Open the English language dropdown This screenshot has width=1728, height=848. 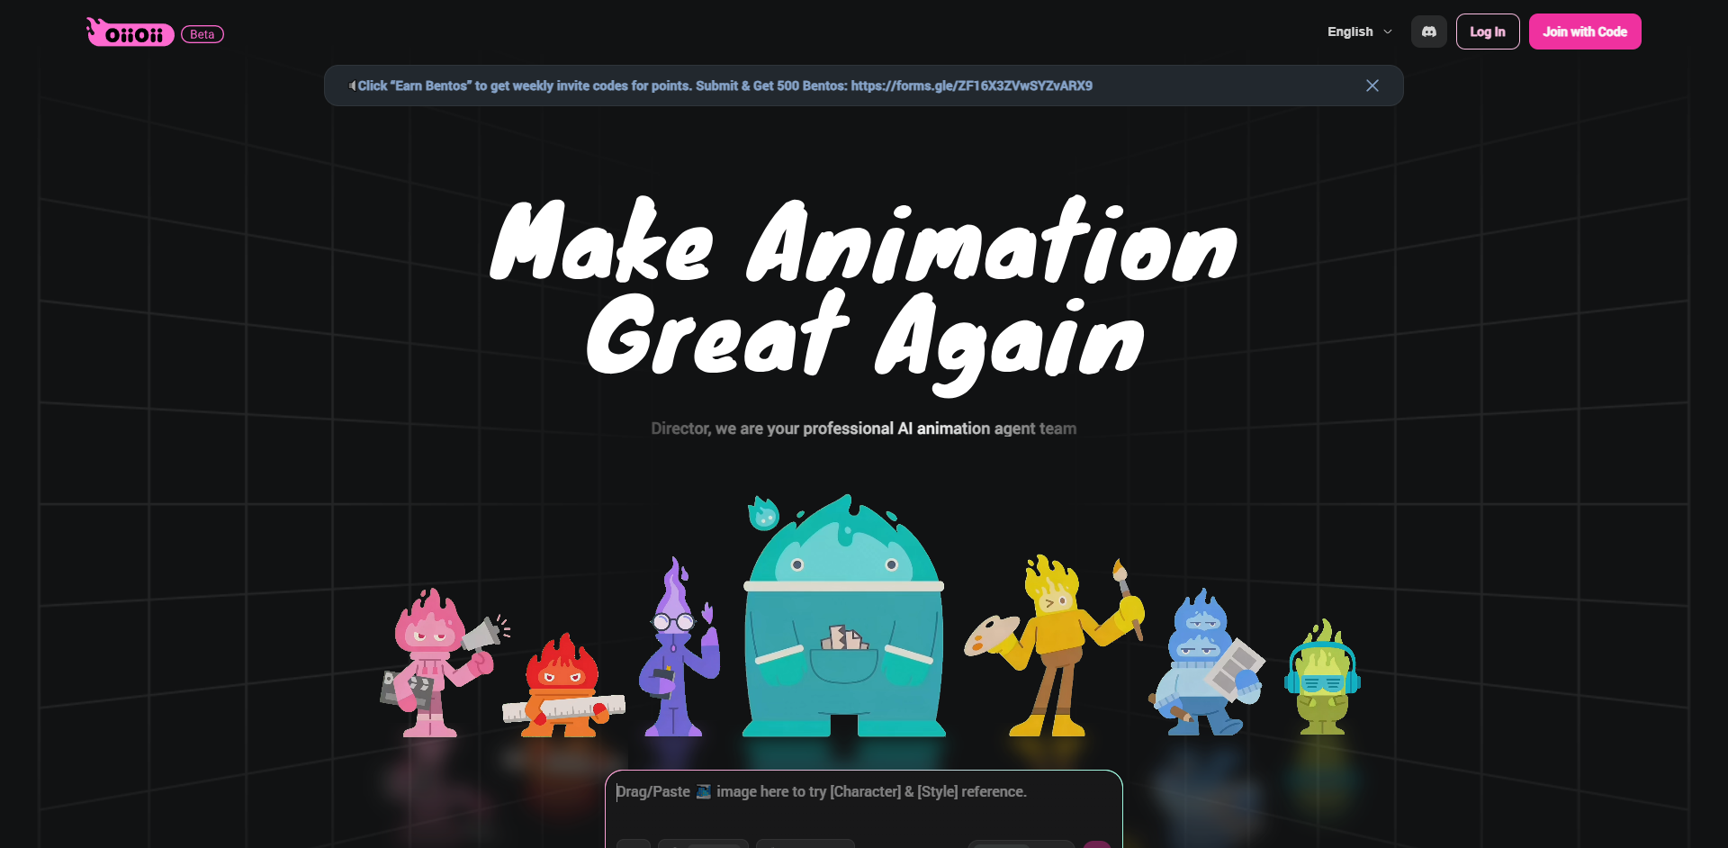[1359, 32]
